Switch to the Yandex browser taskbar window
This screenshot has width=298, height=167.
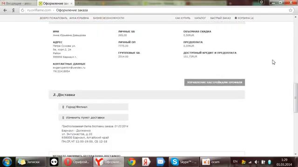click(108, 162)
